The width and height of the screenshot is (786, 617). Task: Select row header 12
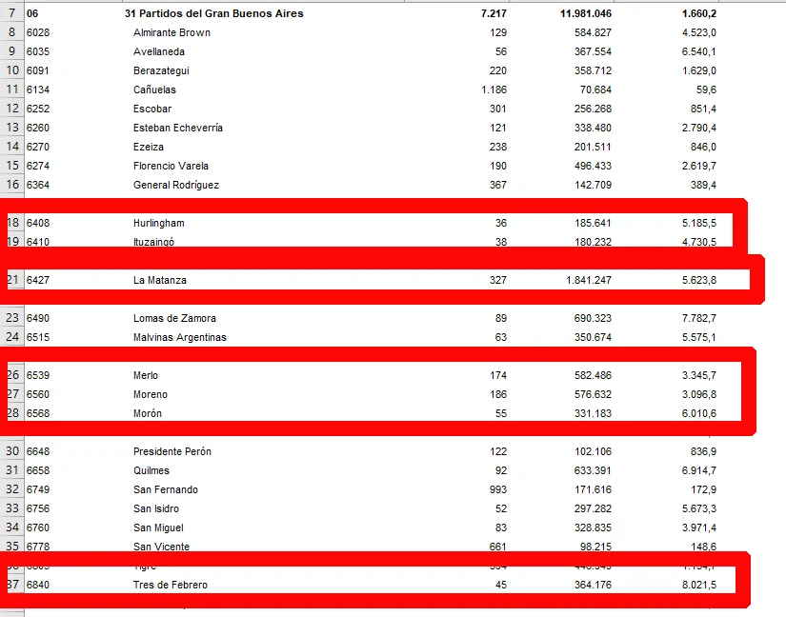12,109
